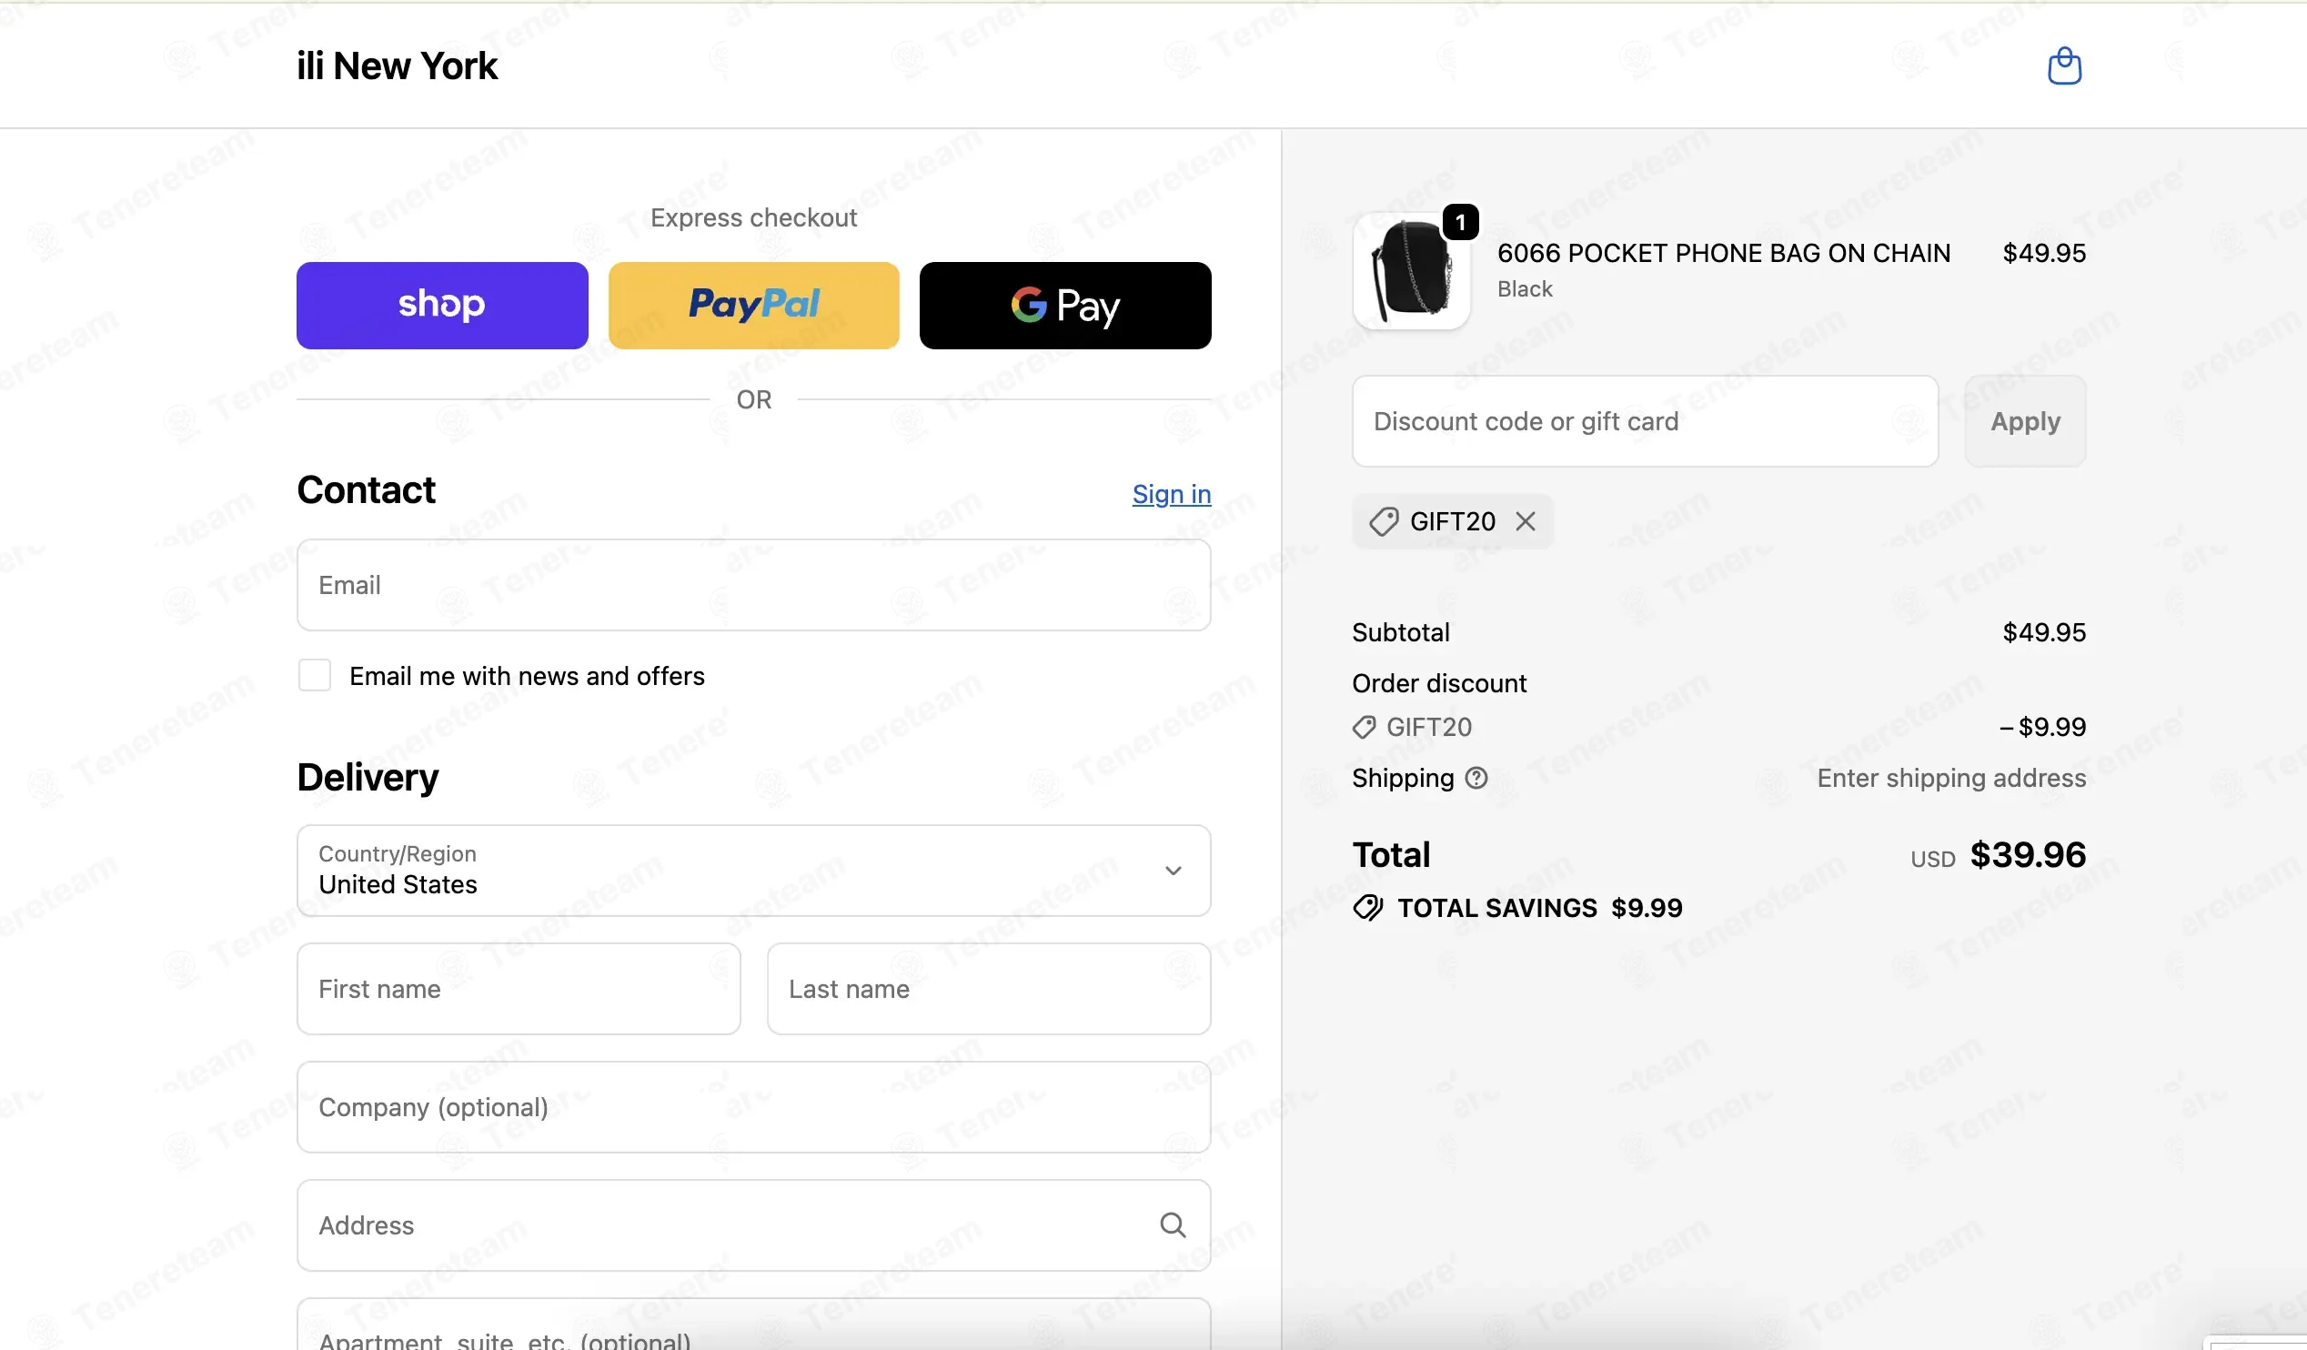Remove the GIFT20 discount code

pyautogui.click(x=1526, y=521)
